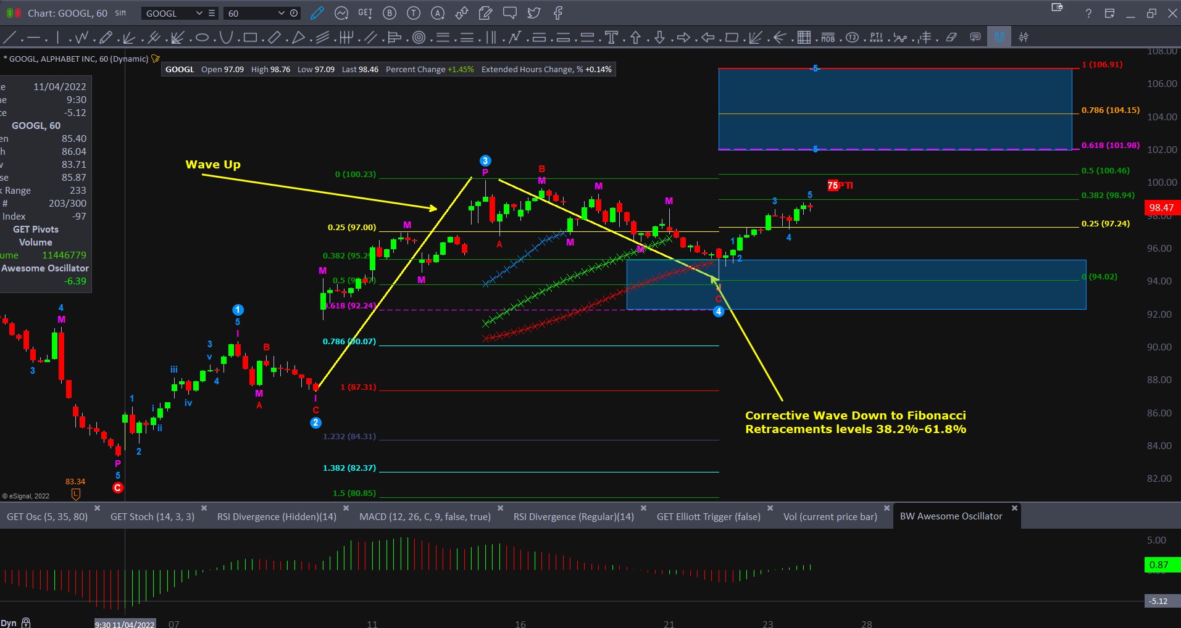The height and width of the screenshot is (628, 1181).
Task: Click the pencil edit chart icon
Action: tap(317, 13)
